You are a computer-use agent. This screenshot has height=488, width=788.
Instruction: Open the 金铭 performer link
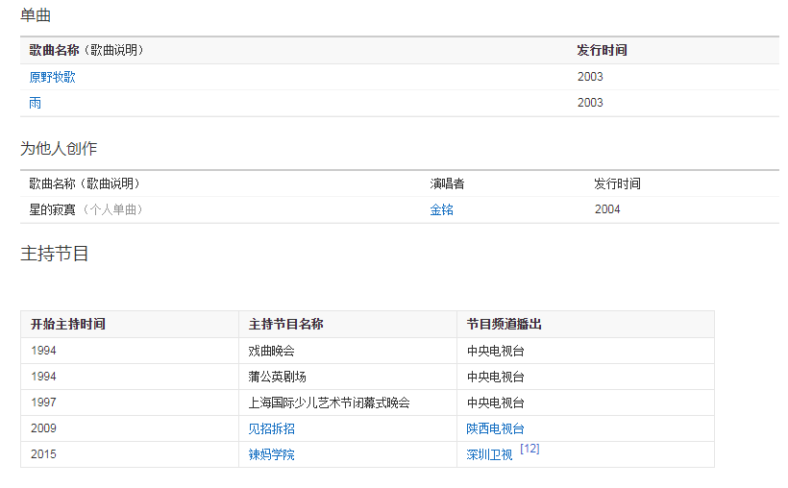point(441,209)
